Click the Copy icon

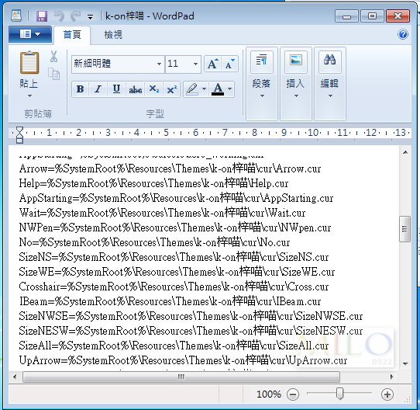click(x=53, y=74)
